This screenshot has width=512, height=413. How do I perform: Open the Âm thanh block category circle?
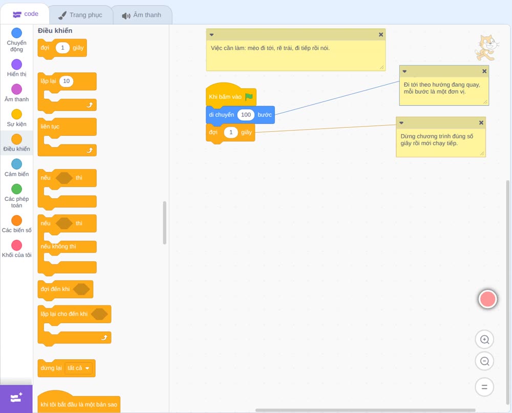17,89
